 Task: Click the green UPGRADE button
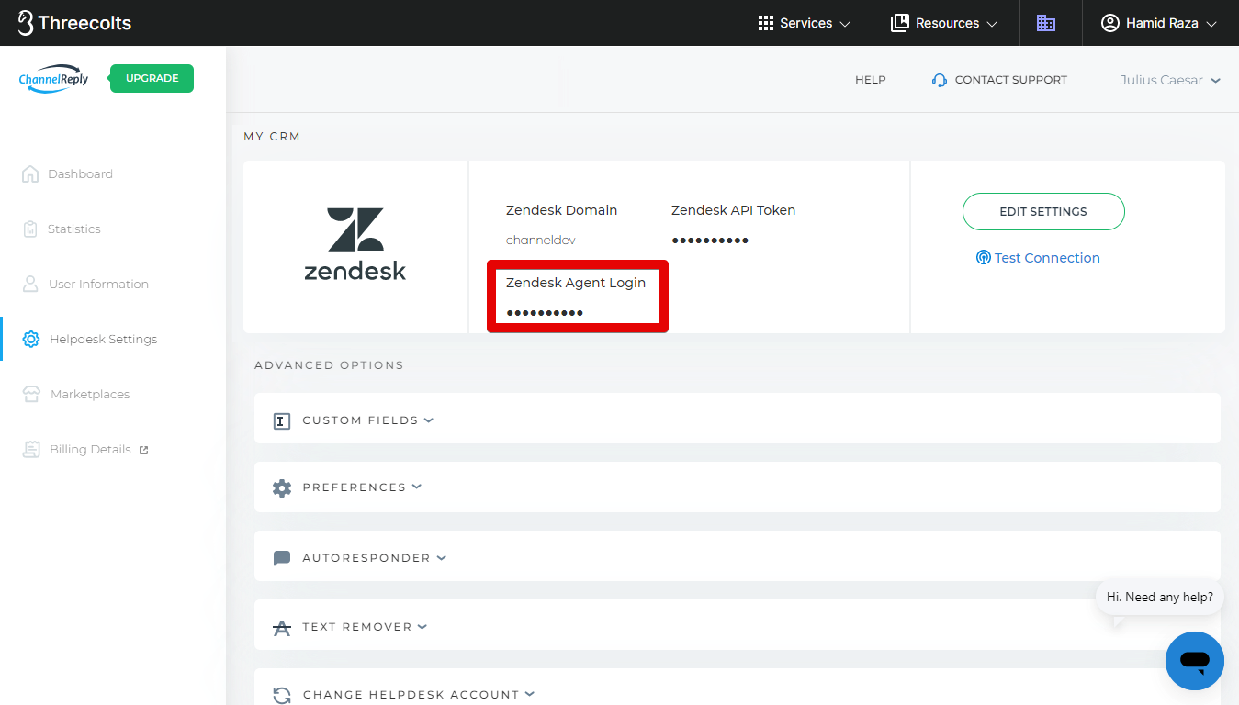152,78
